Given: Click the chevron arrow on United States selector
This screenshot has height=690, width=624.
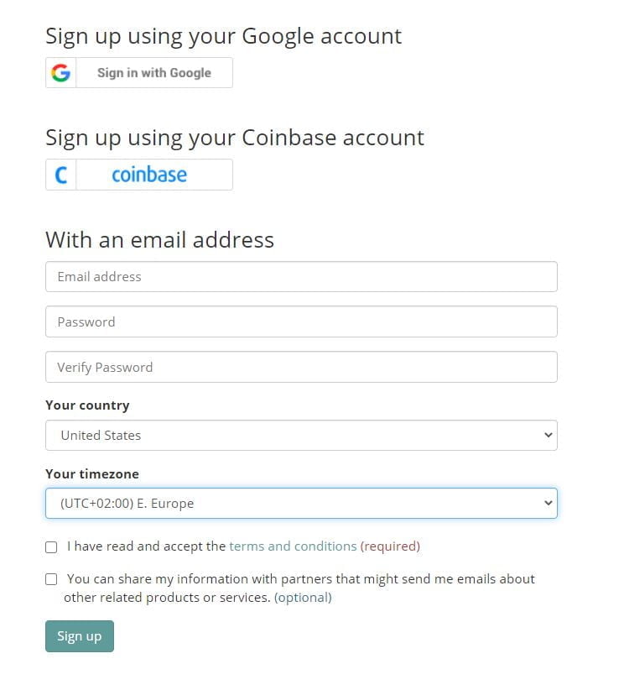Looking at the screenshot, I should point(548,435).
